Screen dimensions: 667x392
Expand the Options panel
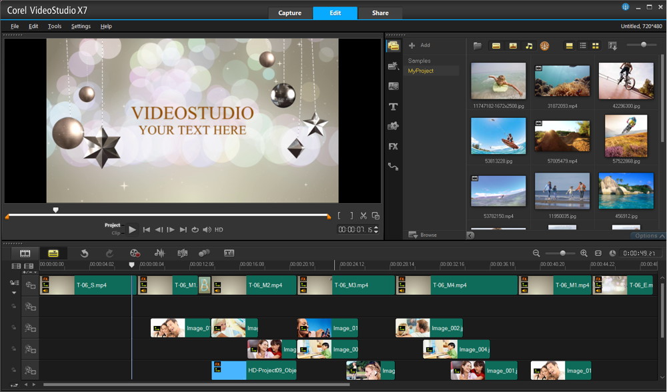648,235
